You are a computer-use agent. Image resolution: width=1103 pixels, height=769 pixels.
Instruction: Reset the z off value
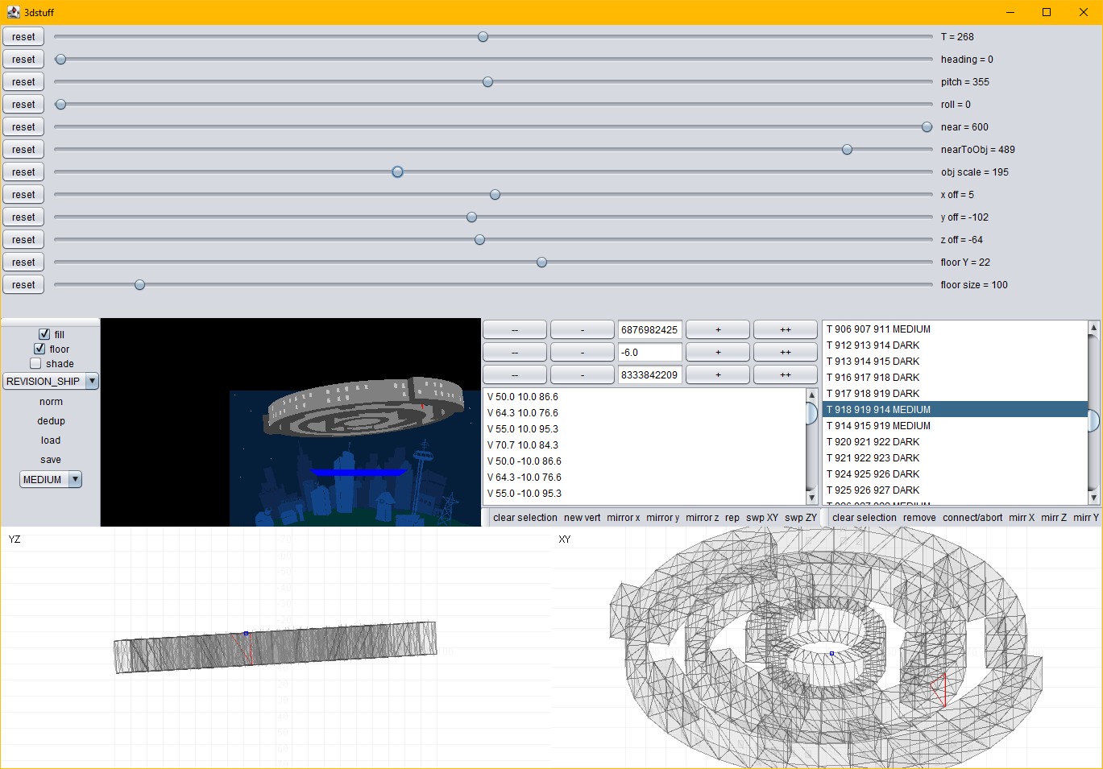(23, 240)
